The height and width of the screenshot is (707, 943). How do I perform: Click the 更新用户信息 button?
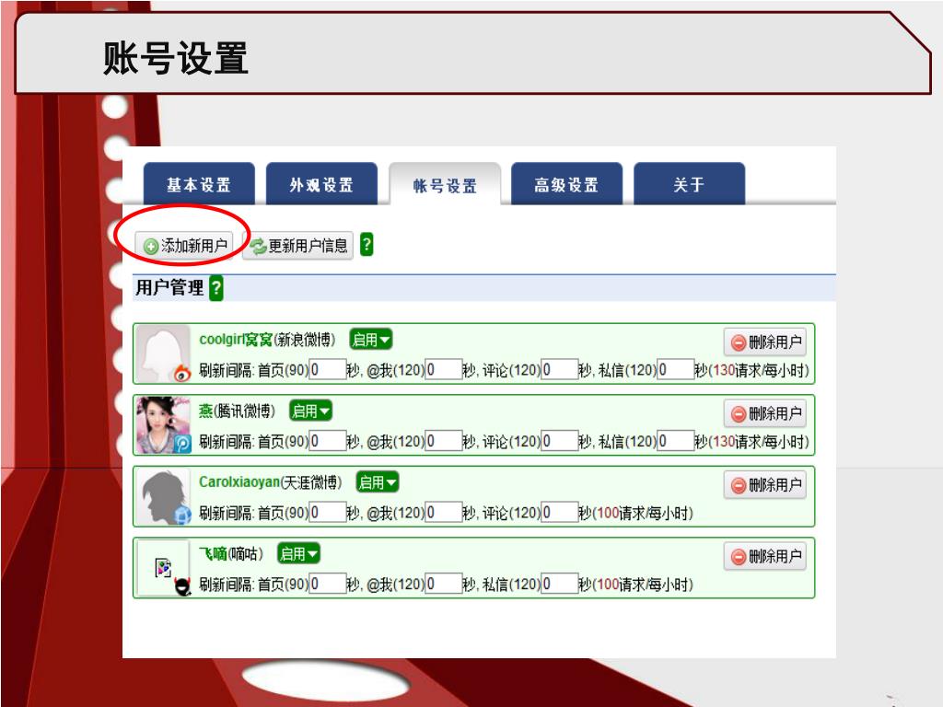[x=297, y=245]
